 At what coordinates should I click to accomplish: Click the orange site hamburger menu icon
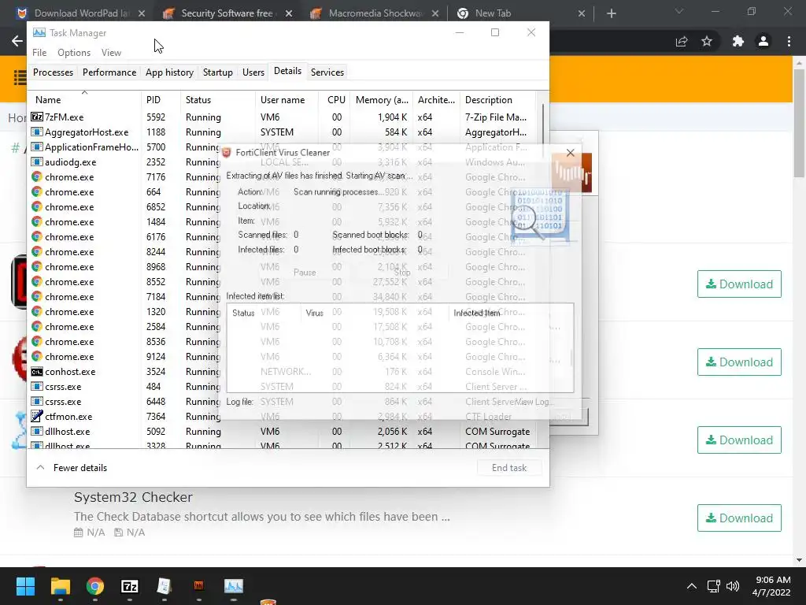20,77
